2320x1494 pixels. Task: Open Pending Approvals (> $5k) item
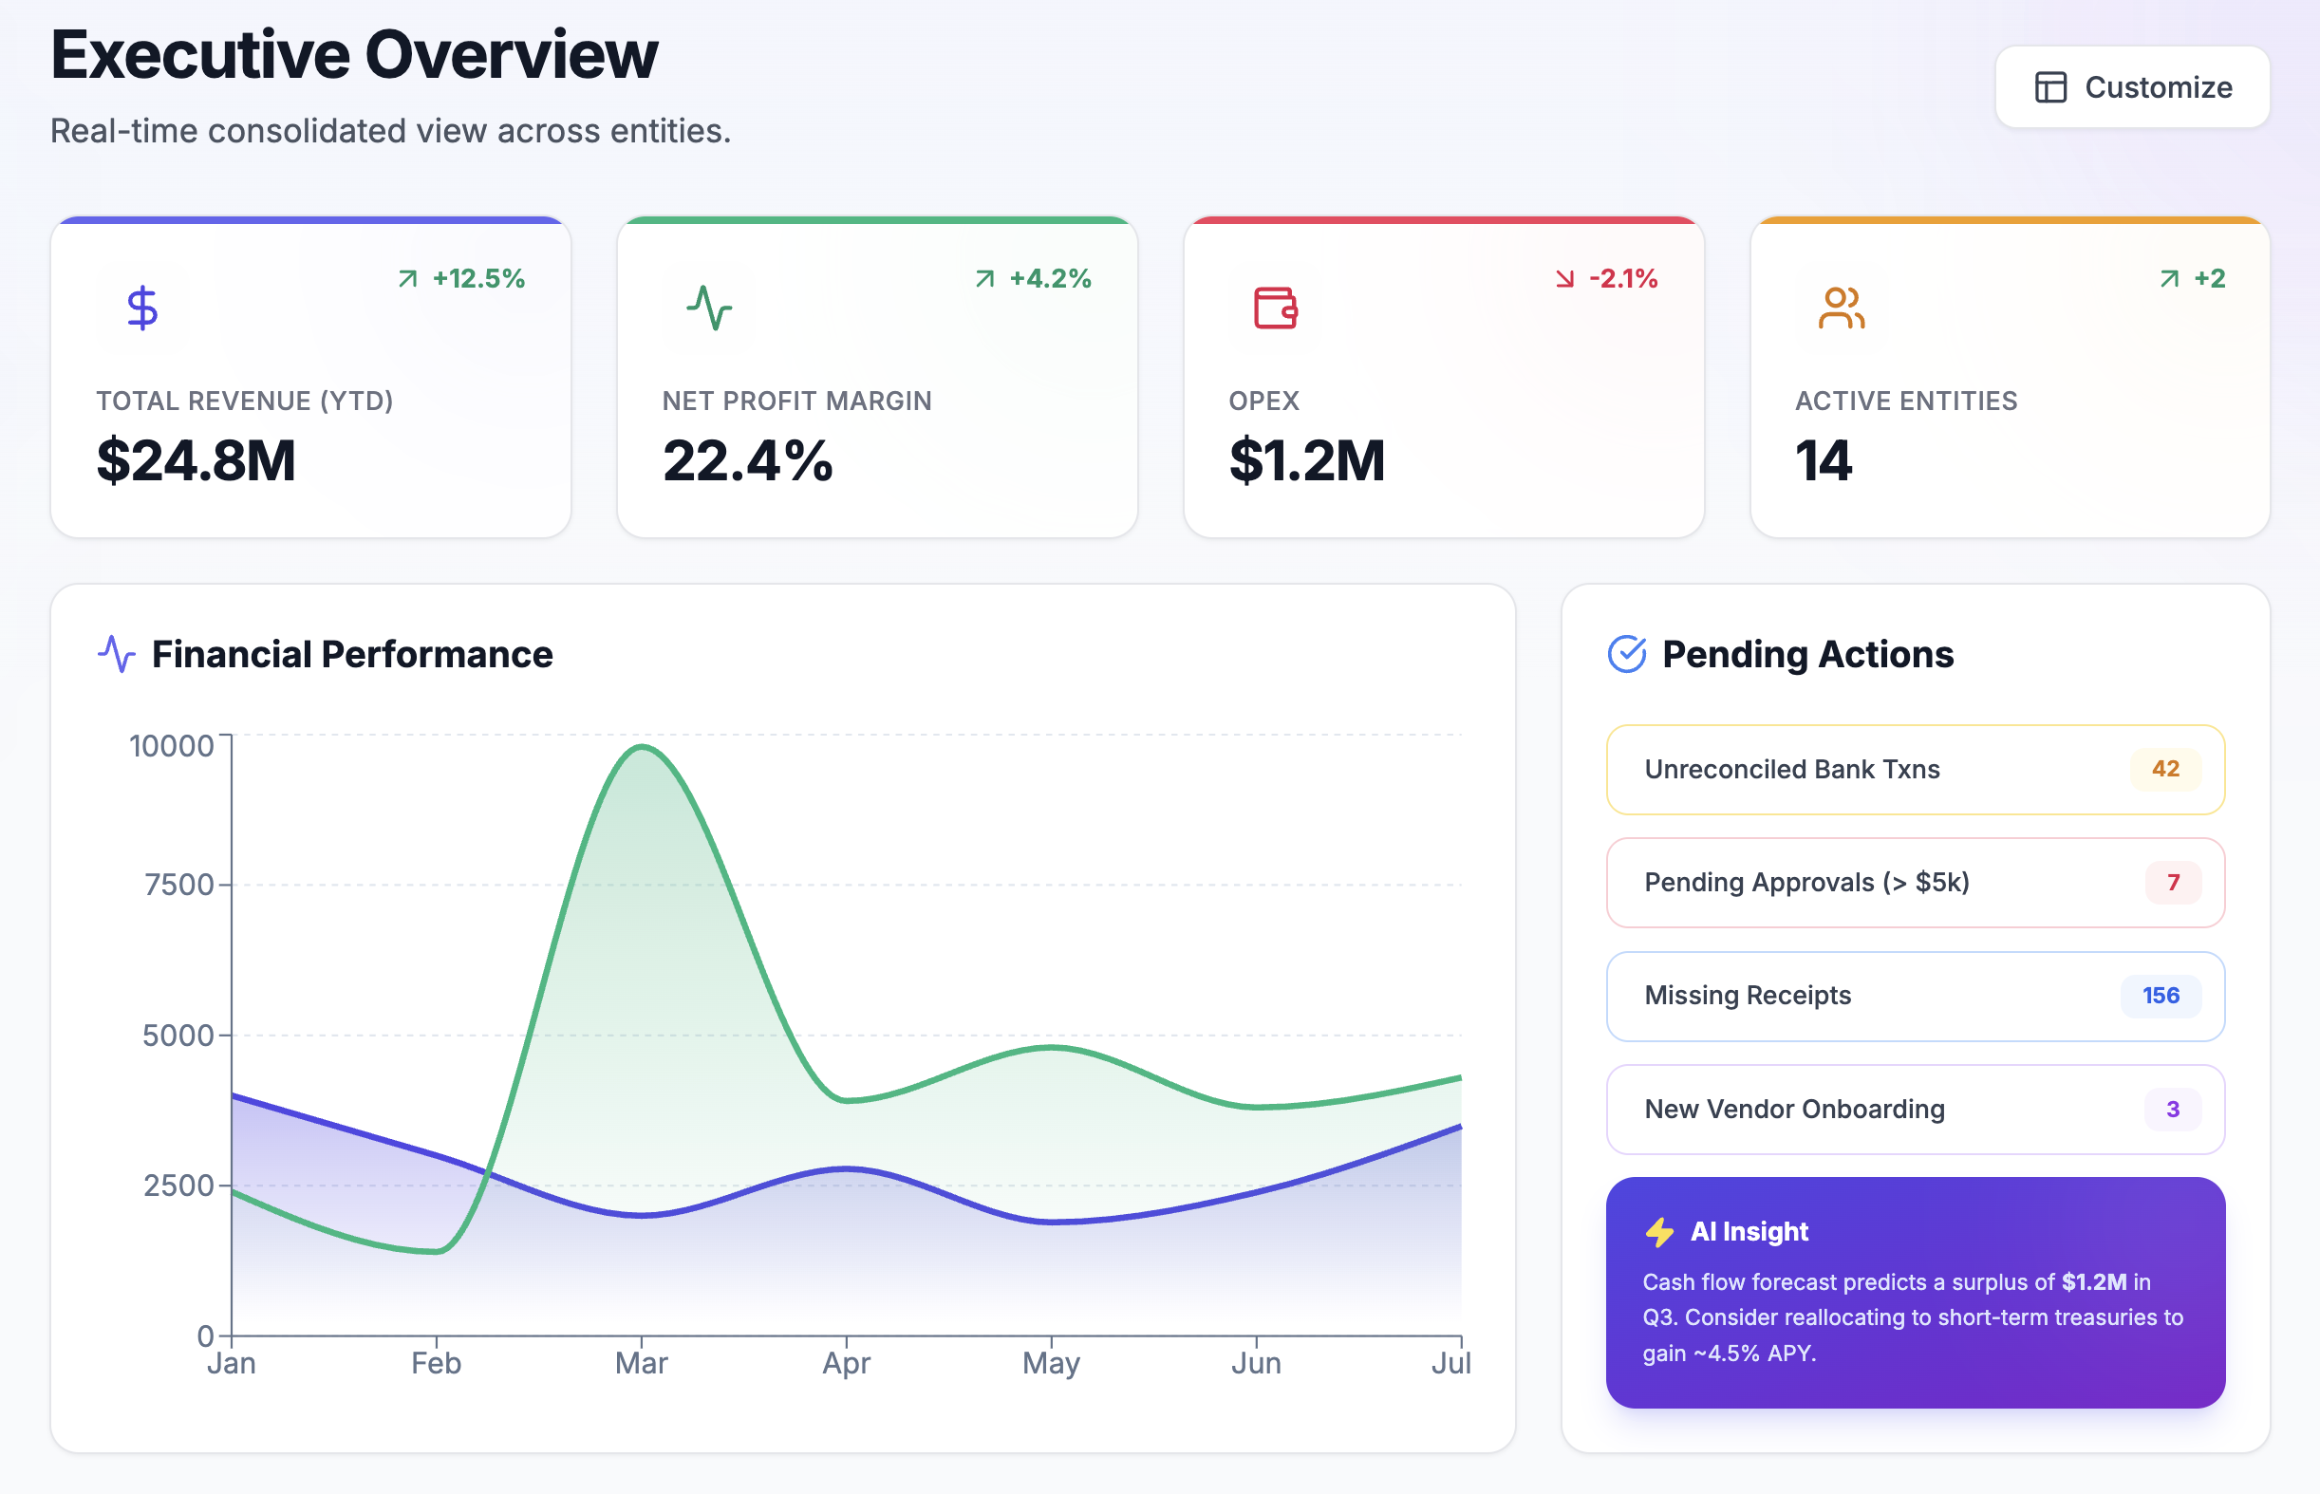[1843, 883]
